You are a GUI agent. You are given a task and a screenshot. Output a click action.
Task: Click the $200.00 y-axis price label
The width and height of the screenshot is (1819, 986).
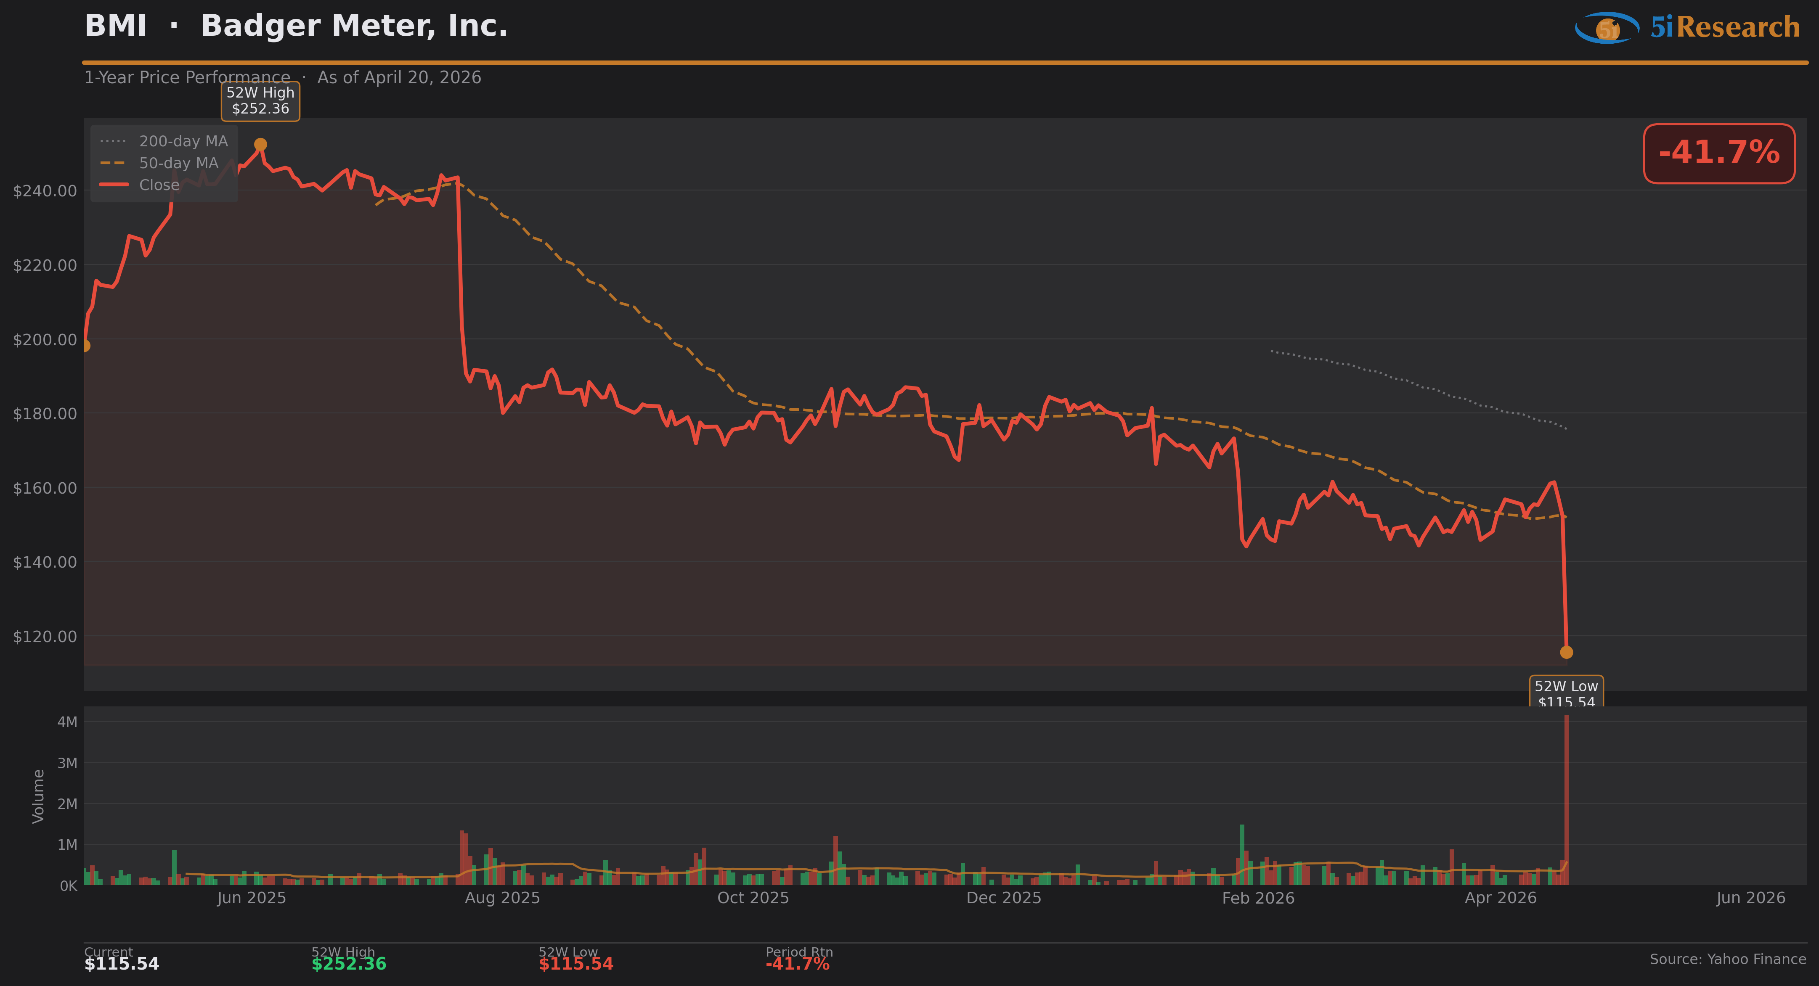click(45, 339)
